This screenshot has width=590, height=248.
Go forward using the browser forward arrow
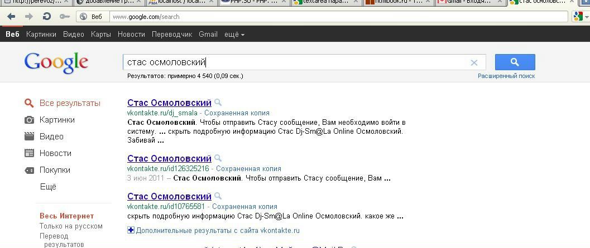pyautogui.click(x=29, y=17)
